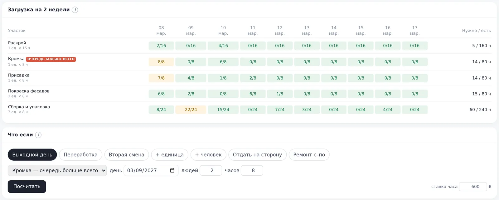Click Присадка cell 4/8 for 09 мар.
499x200 pixels.
tap(191, 78)
